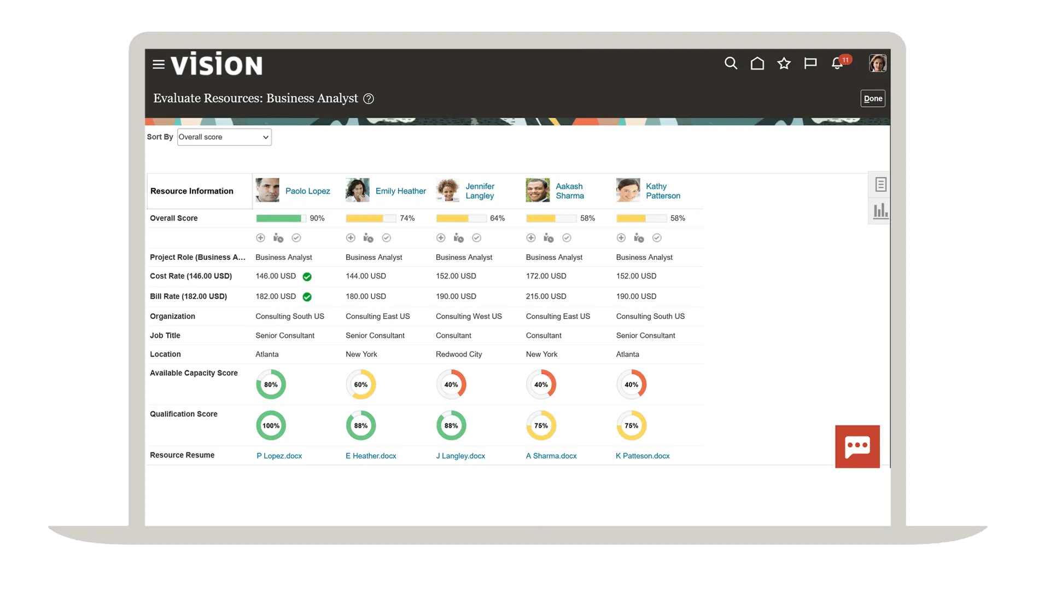The width and height of the screenshot is (1050, 593).
Task: Click the checkmark icon under Emily Heather's score
Action: pyautogui.click(x=386, y=238)
